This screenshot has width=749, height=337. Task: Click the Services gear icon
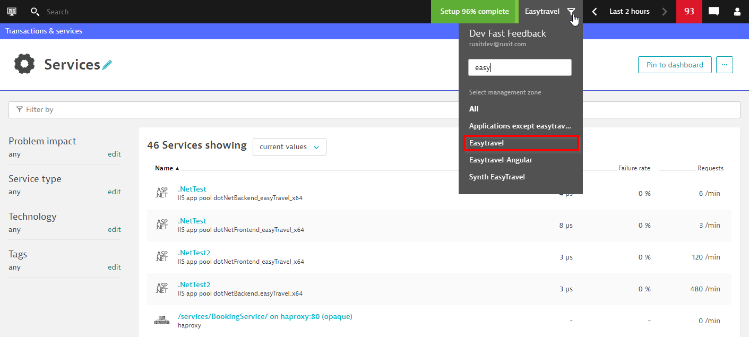click(x=24, y=64)
